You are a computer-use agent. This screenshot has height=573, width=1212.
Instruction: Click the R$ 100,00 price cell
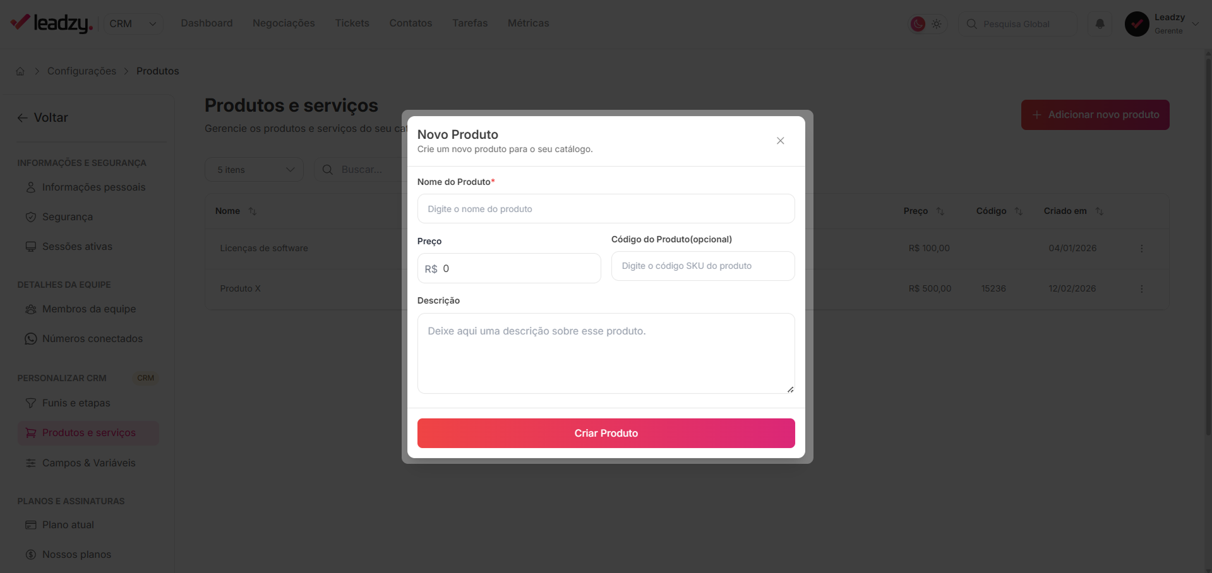pos(929,249)
